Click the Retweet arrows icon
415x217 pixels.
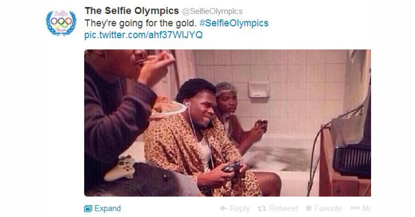pos(262,208)
